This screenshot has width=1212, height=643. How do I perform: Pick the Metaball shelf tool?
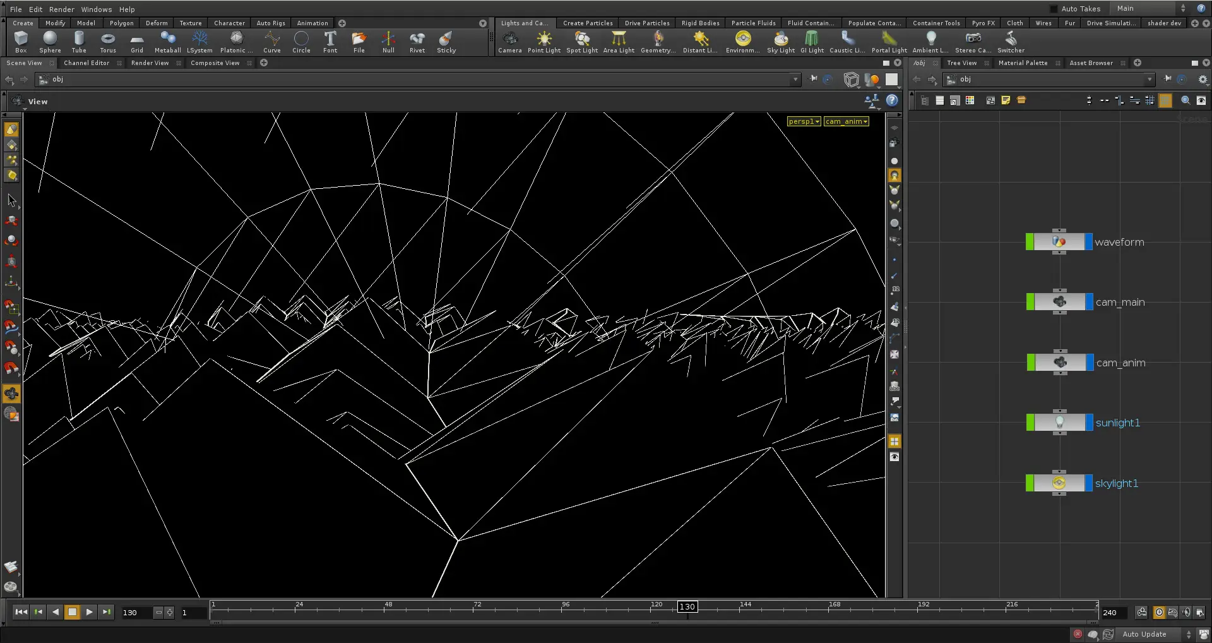(167, 42)
